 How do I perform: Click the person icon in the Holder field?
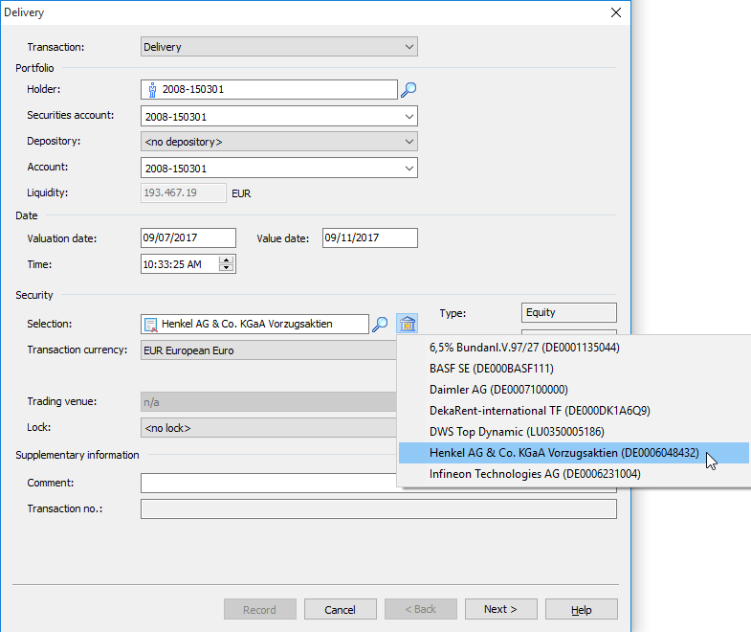[152, 90]
